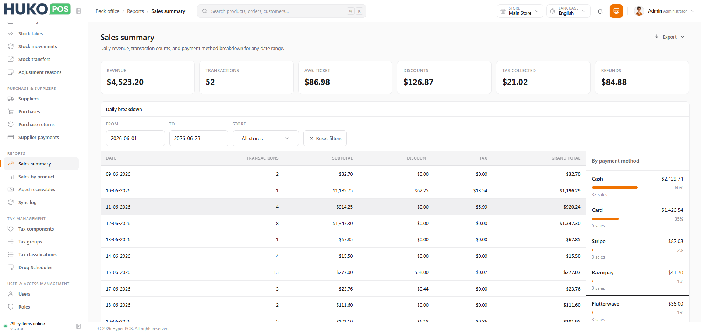Open Supplier payments
The height and width of the screenshot is (335, 701).
39,137
